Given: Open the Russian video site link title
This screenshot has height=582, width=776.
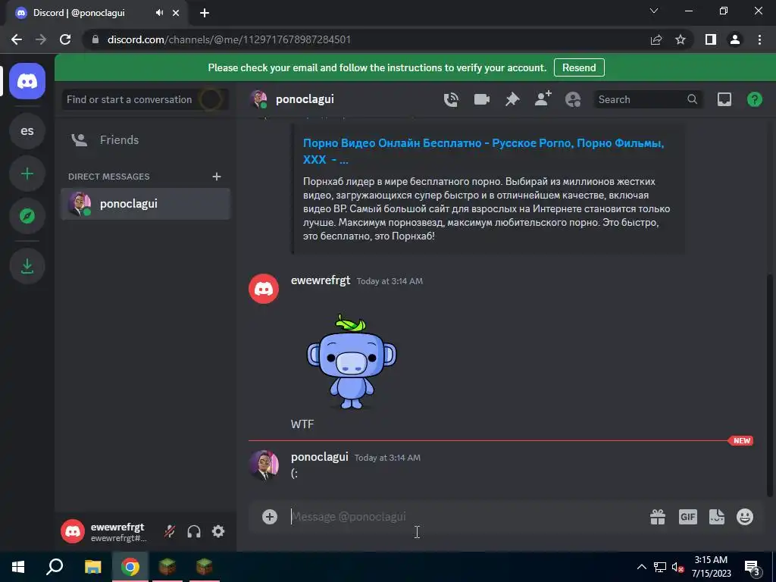Looking at the screenshot, I should 483,151.
